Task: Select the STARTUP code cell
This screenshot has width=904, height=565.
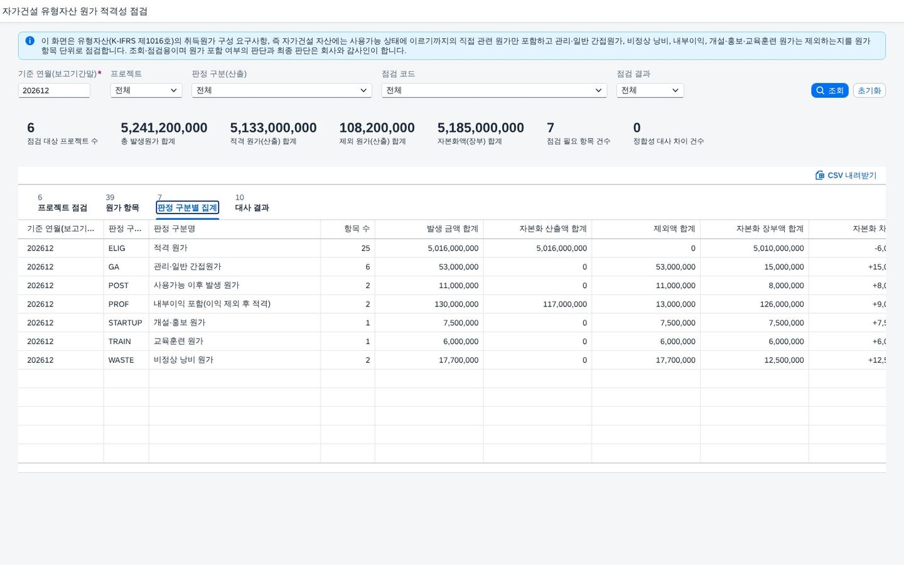Action: 126,323
